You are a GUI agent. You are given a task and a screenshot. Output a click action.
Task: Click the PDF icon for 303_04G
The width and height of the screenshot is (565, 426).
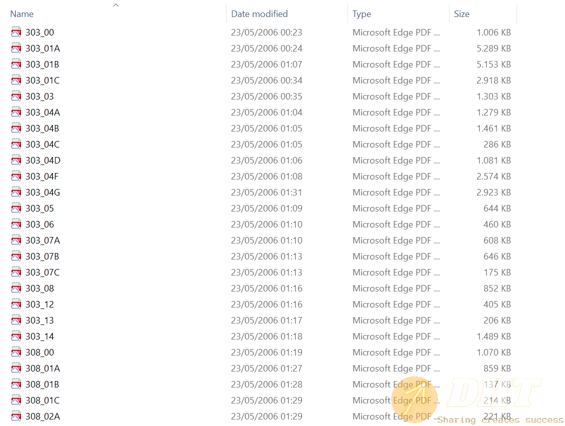(x=16, y=191)
